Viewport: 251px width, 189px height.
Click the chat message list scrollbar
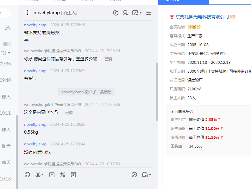[157, 92]
